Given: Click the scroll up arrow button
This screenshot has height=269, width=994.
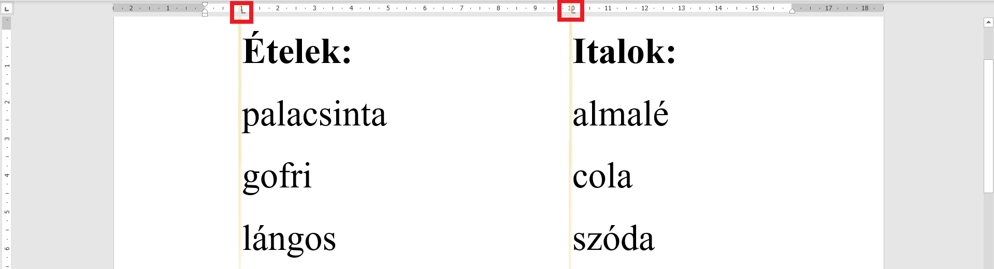Looking at the screenshot, I should (x=988, y=22).
